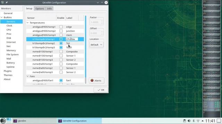Select the nvme@a00/temp2 sensor row
Viewport: 222px width, 124px height.
(55, 68)
